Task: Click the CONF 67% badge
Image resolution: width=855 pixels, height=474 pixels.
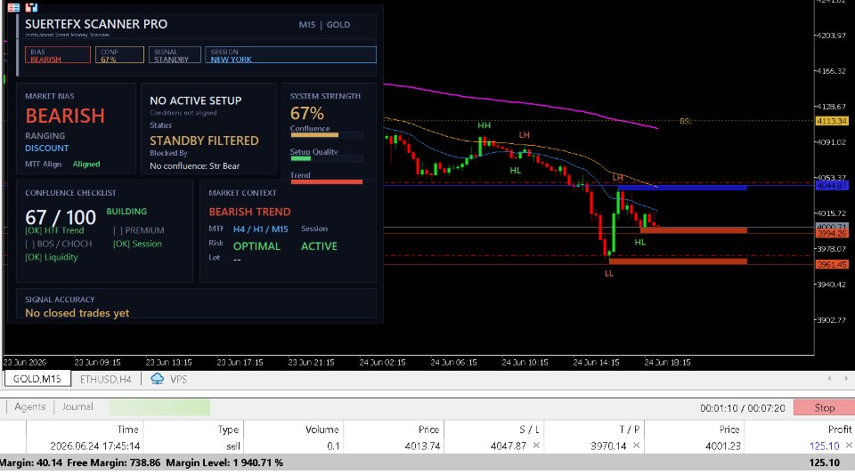Action: click(119, 55)
